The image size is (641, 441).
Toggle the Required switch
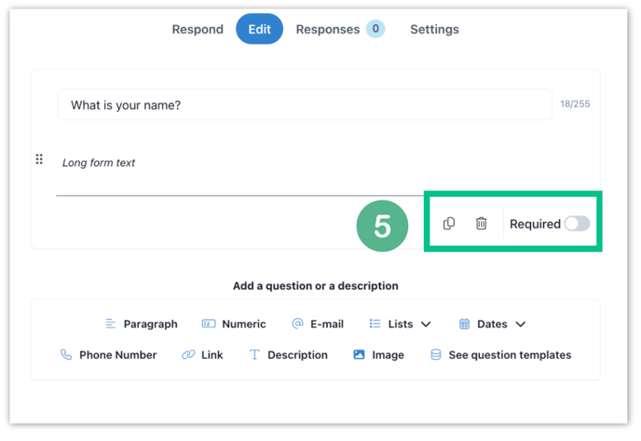coord(577,224)
